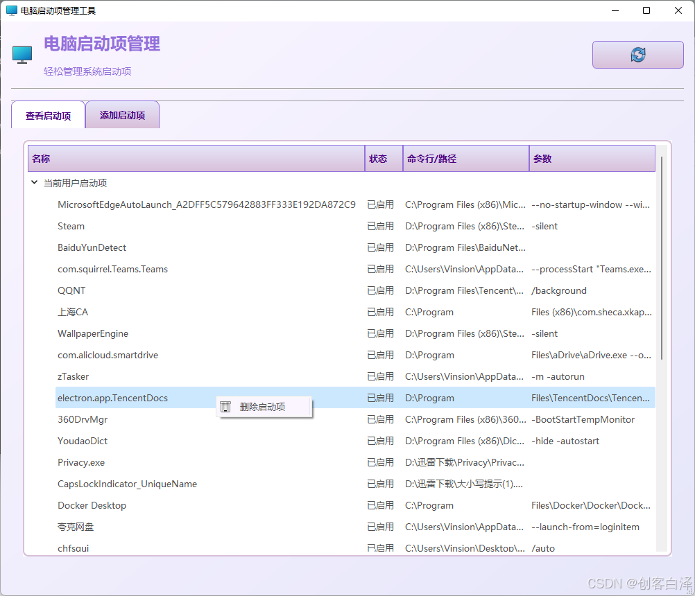Click the --processStart "Teams.exe parameter cell
The image size is (695, 596).
click(591, 269)
